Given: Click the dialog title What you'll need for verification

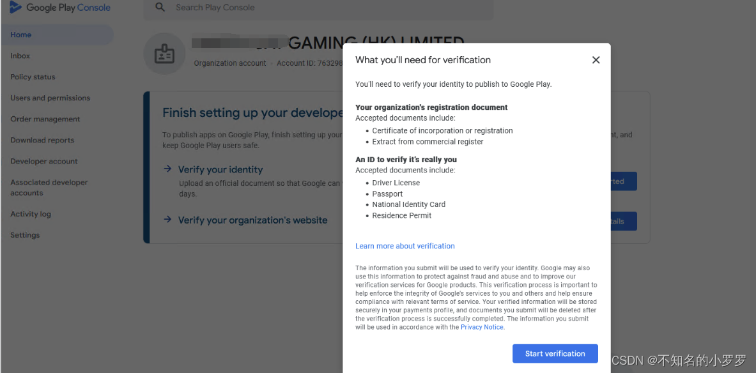Looking at the screenshot, I should 423,60.
